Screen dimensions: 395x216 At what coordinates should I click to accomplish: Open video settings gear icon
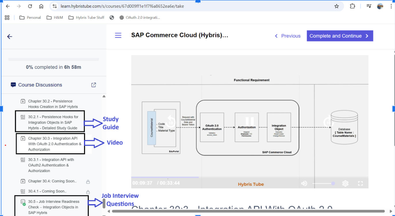point(345,183)
